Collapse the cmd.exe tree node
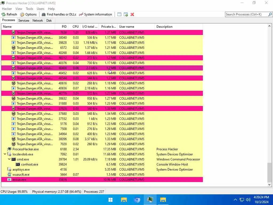This screenshot has height=205, width=273. coord(9,159)
